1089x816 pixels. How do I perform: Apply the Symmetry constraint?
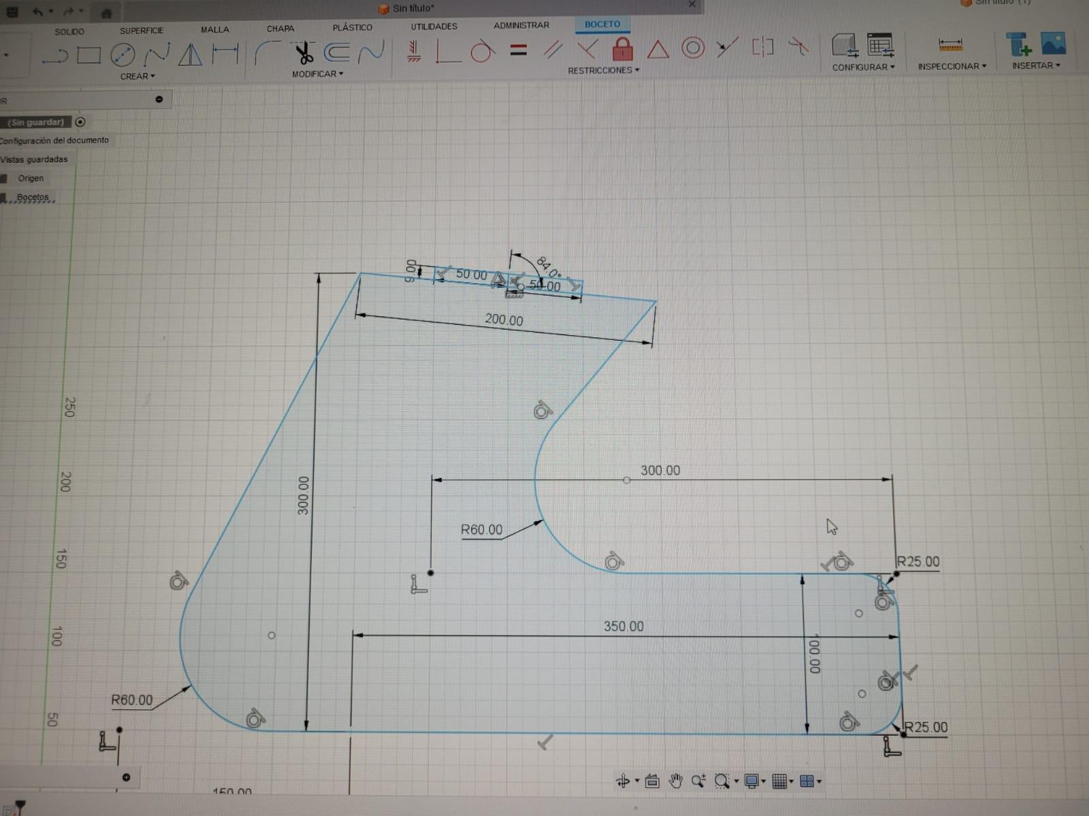[763, 47]
